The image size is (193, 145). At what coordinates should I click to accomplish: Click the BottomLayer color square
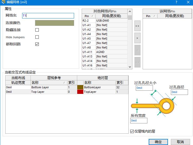(x=80, y=87)
